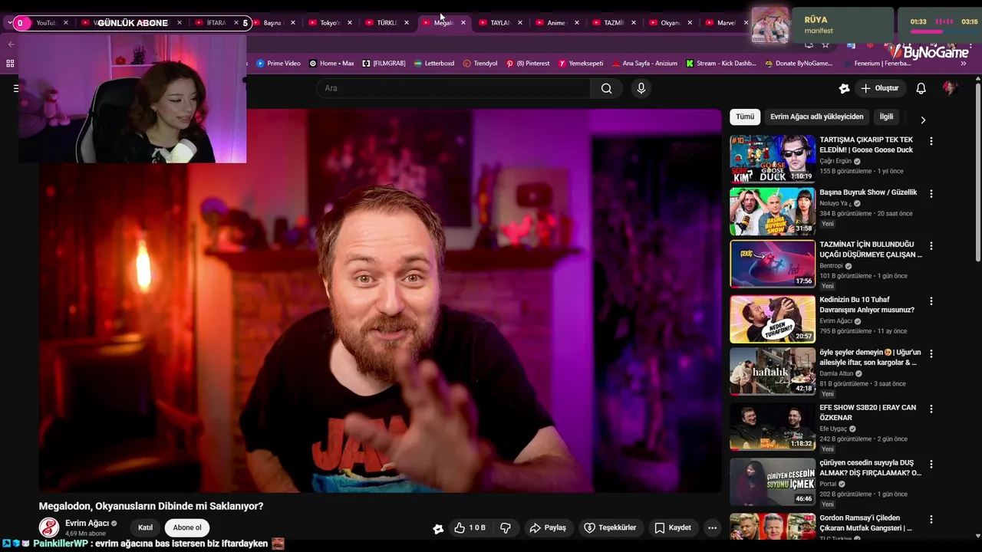982x552 pixels.
Task: Click the search magnifier button
Action: coord(606,88)
